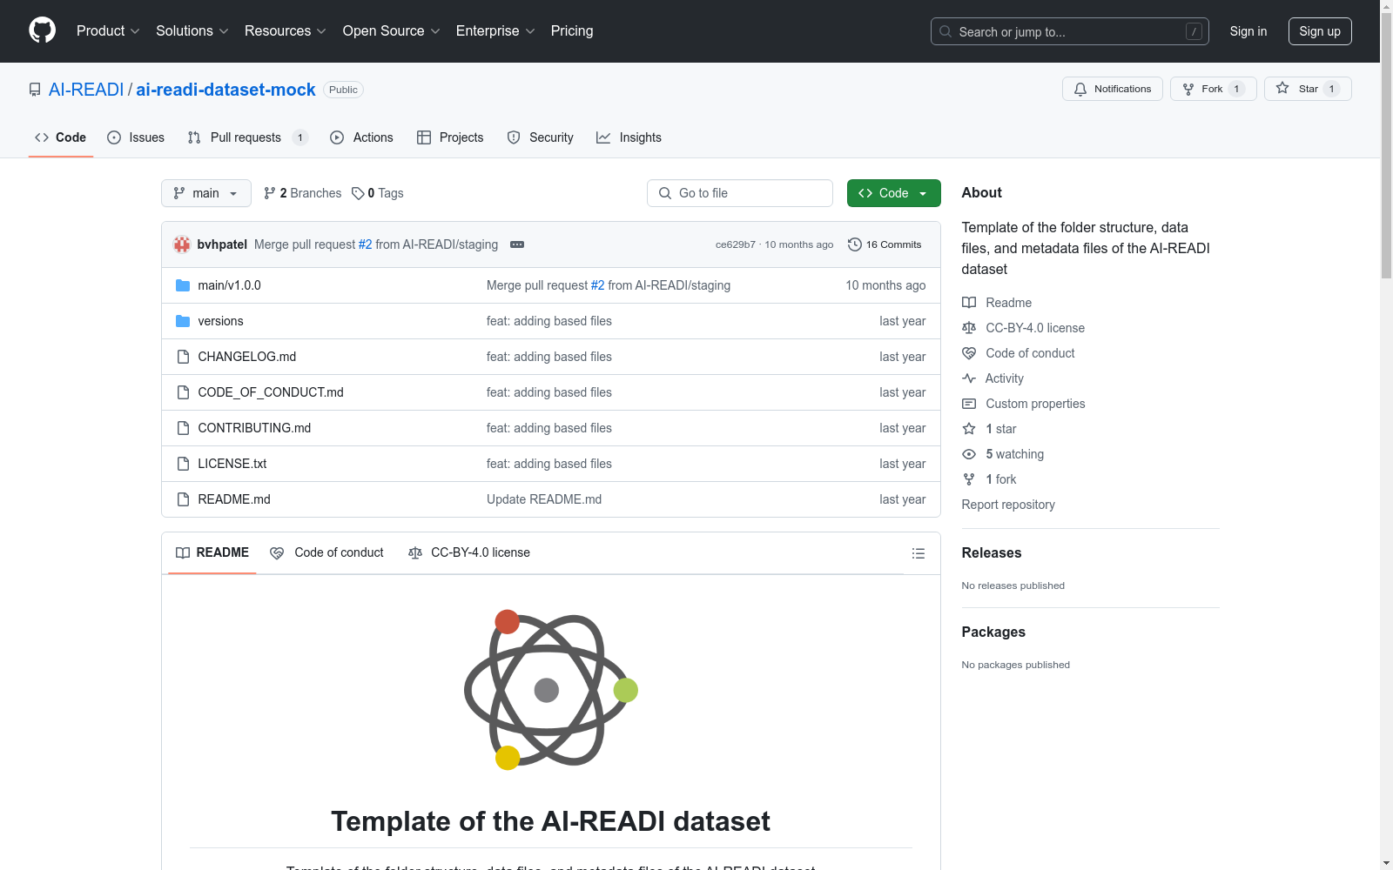Screen dimensions: 1393x870
Task: Click the 'Update README.md' commit message
Action: point(544,499)
